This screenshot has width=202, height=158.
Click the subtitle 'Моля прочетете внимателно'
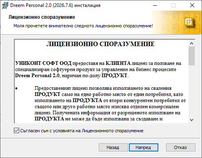83,26
